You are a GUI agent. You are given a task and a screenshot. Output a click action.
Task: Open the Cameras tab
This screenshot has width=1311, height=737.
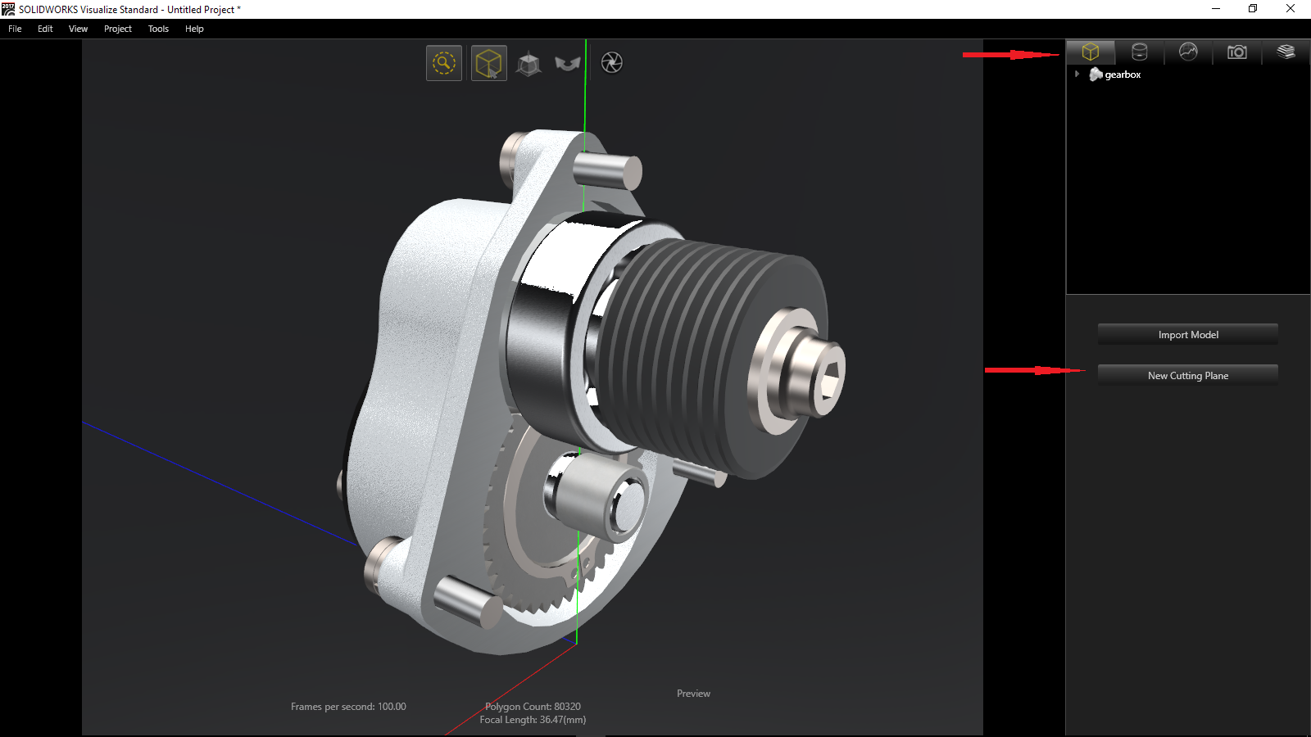pos(1236,52)
